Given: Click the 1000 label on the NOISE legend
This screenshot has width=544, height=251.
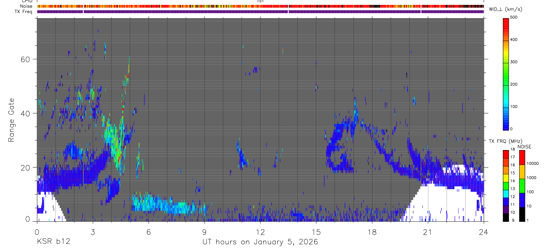Looking at the screenshot, I should click(x=532, y=178).
